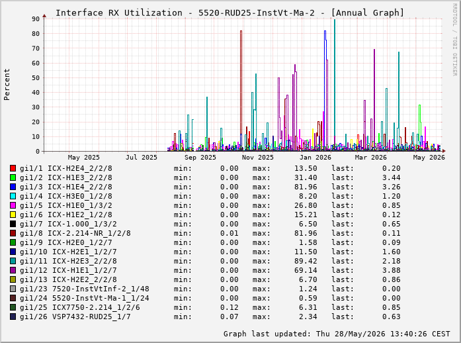This screenshot has height=343, width=461.
Task: Click the May 2025 x-axis label
Action: pyautogui.click(x=84, y=158)
